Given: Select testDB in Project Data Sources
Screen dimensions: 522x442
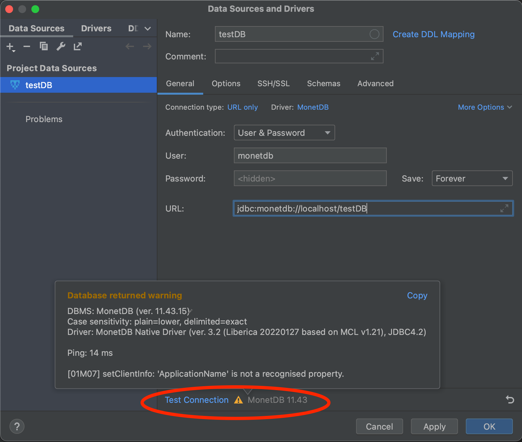Looking at the screenshot, I should [x=39, y=85].
